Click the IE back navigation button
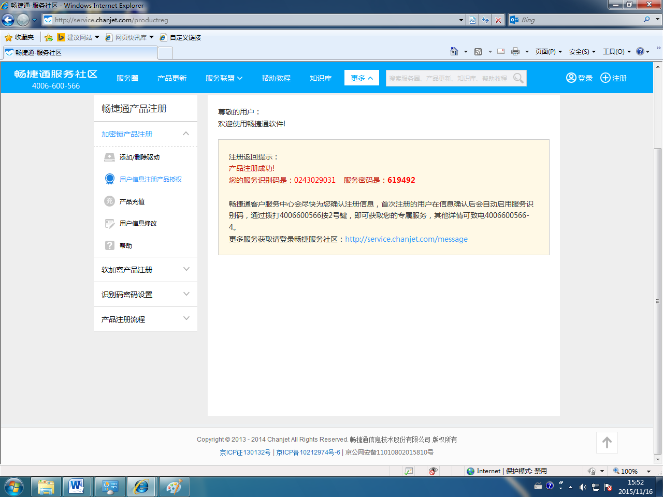 (8, 20)
